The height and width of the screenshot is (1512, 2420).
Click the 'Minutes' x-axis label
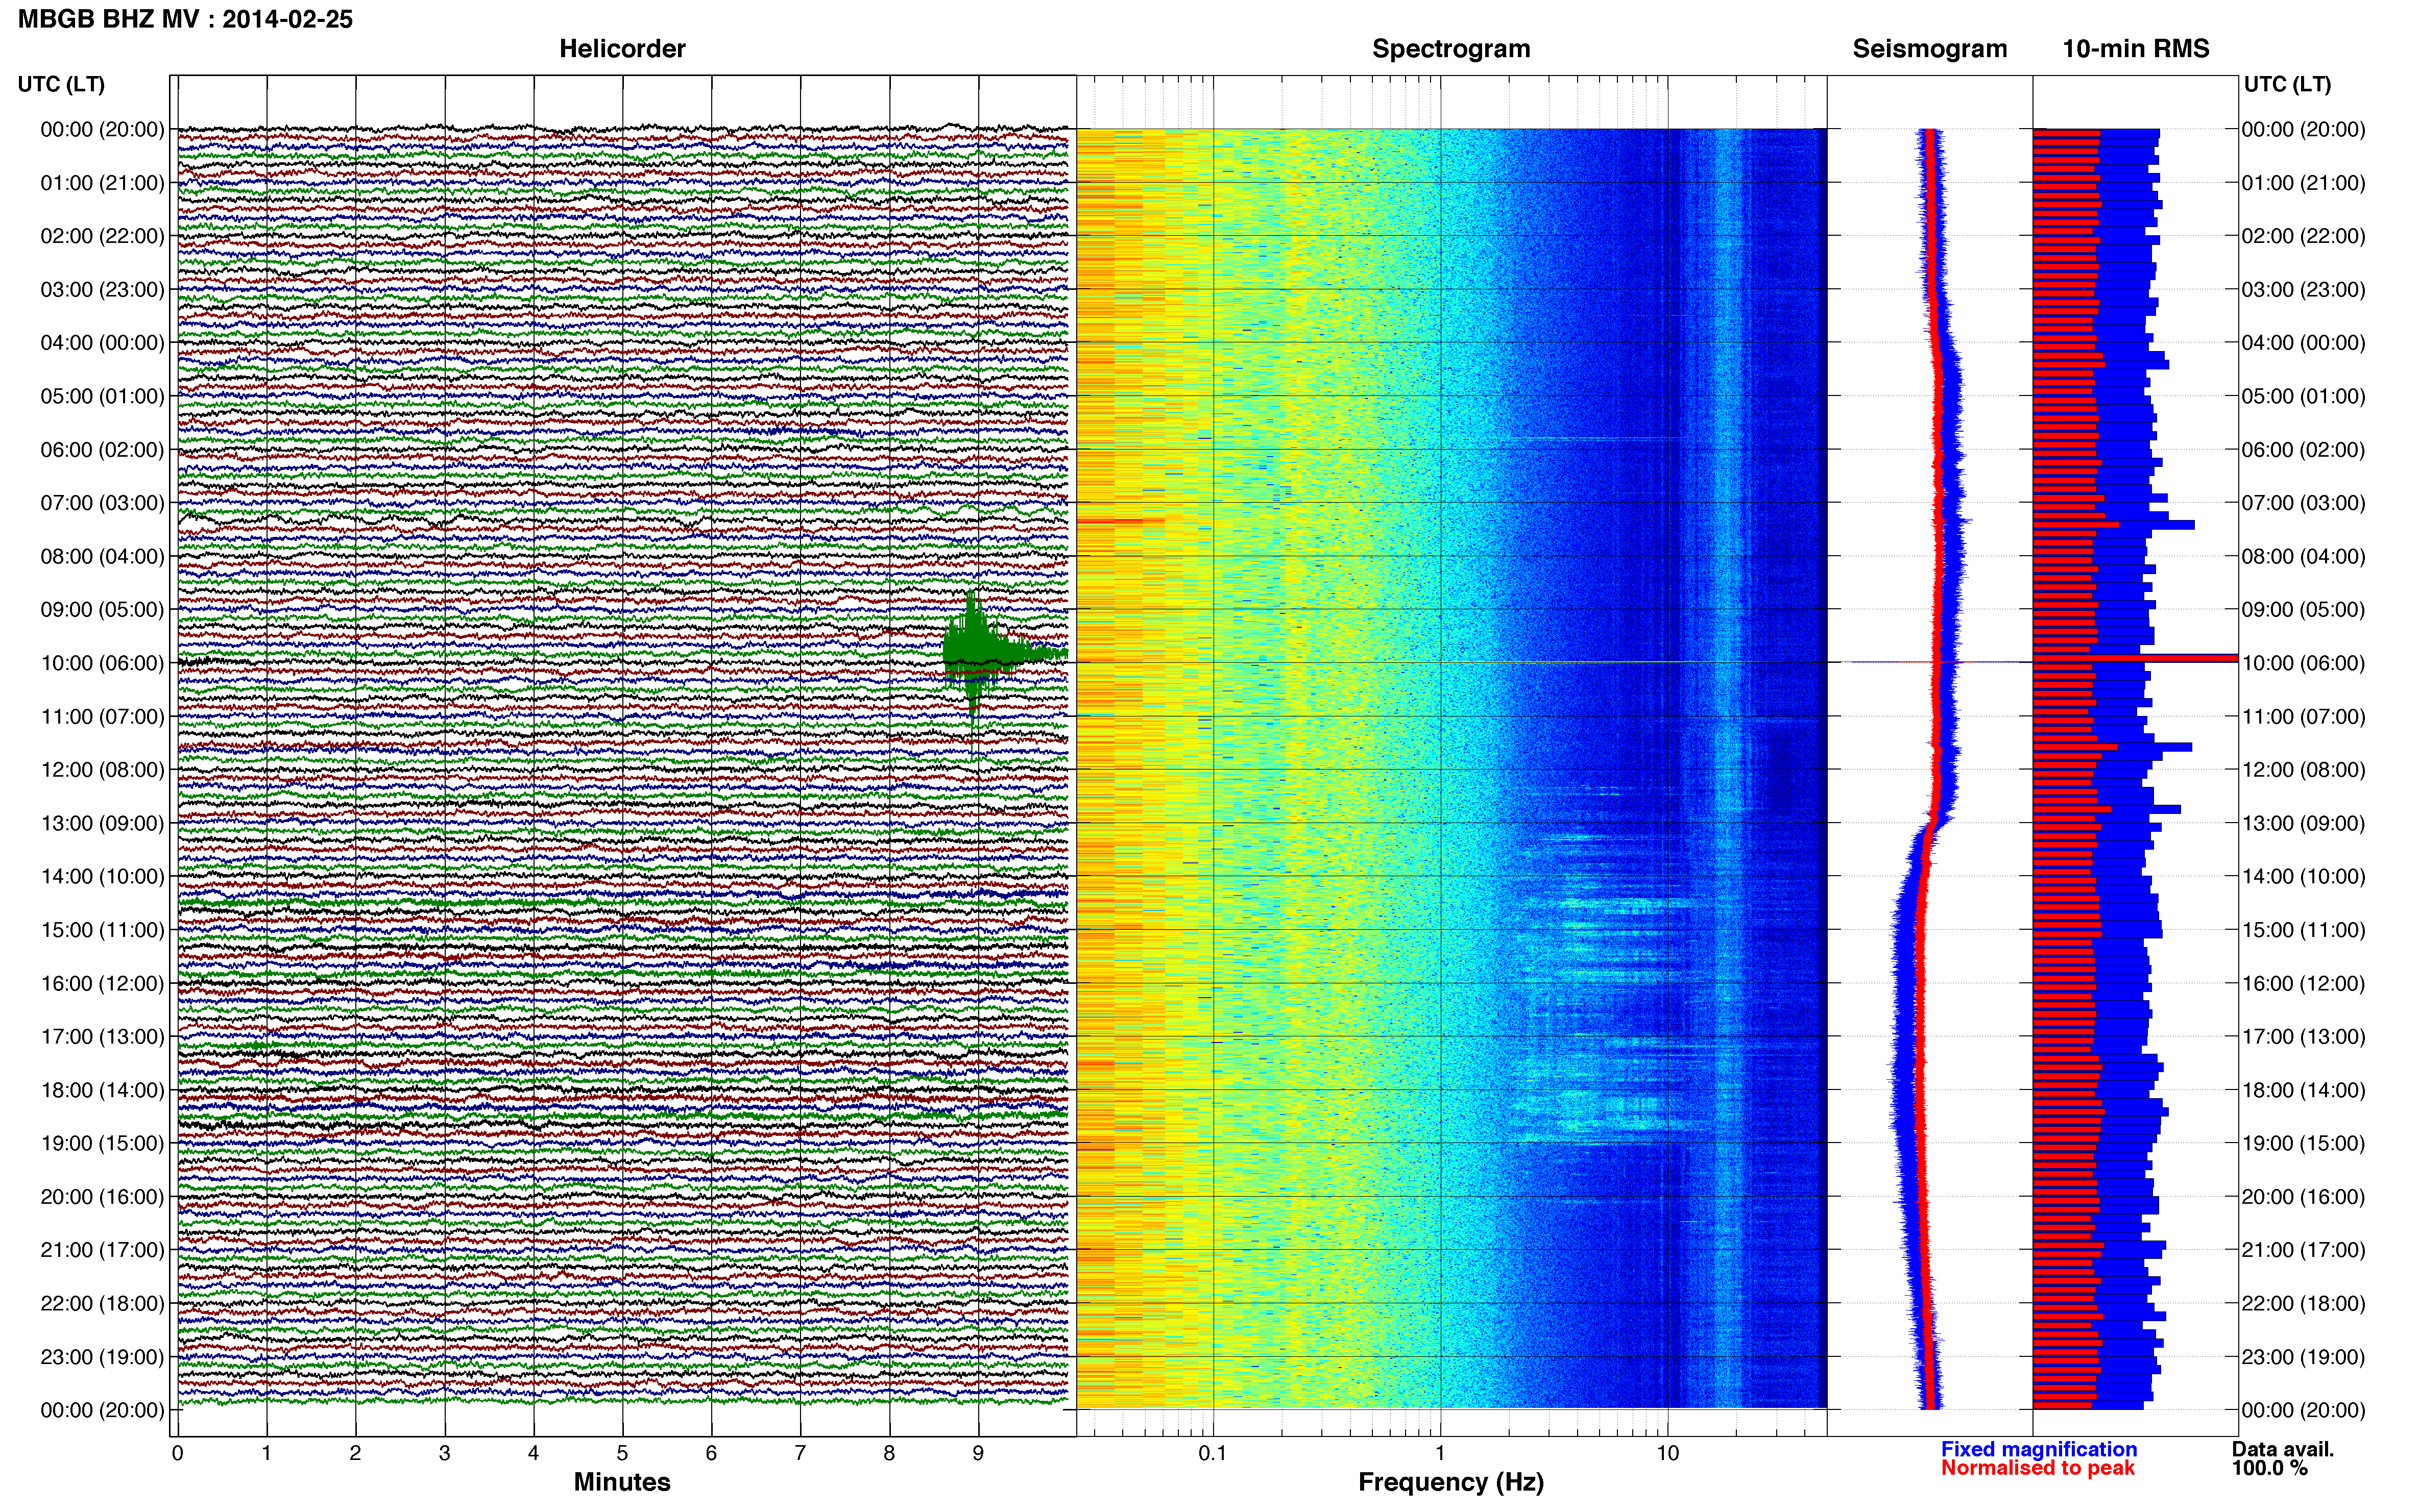[622, 1482]
